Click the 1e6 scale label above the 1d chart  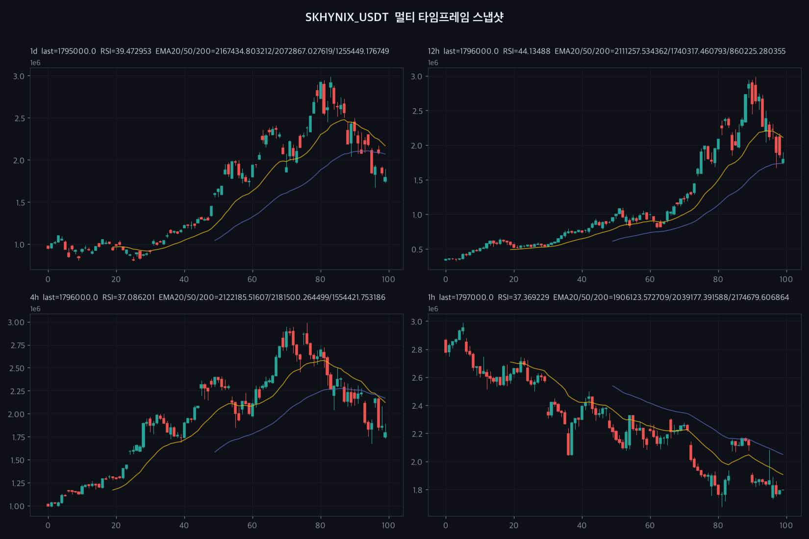click(x=35, y=63)
